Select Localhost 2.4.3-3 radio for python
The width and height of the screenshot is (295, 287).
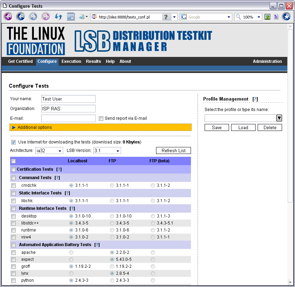pos(71,280)
